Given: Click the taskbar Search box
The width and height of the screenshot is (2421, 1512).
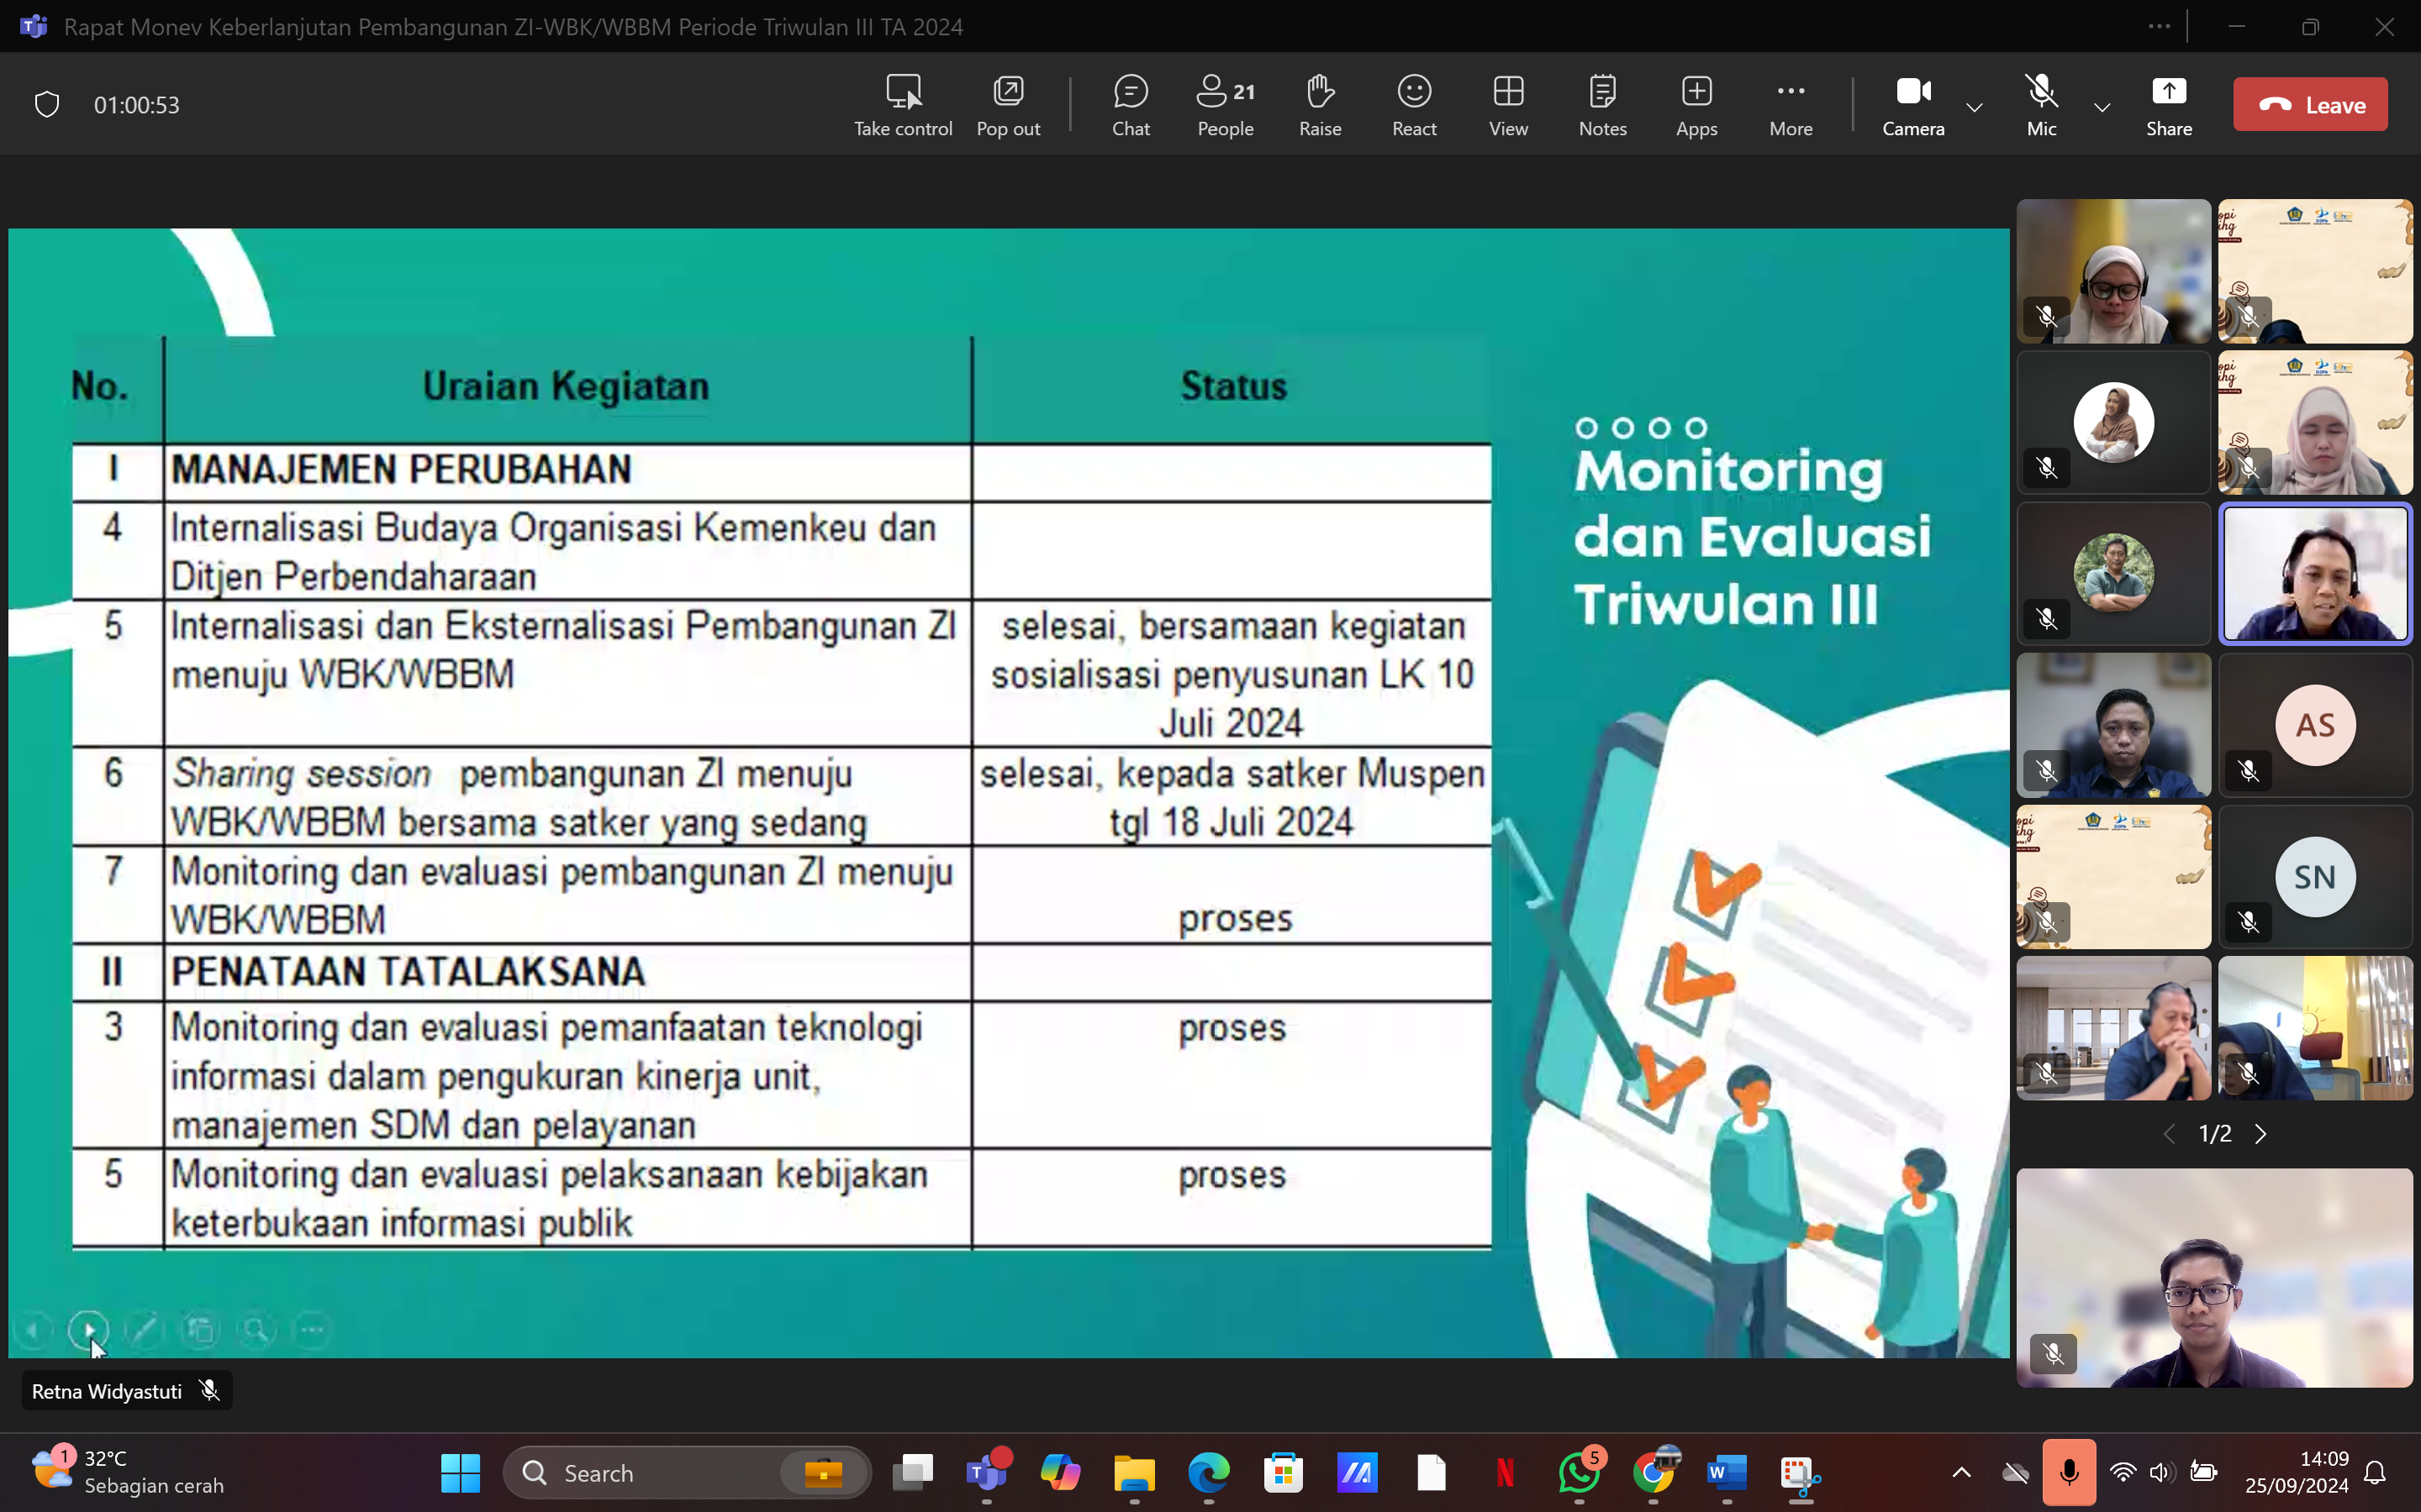Looking at the screenshot, I should click(686, 1473).
